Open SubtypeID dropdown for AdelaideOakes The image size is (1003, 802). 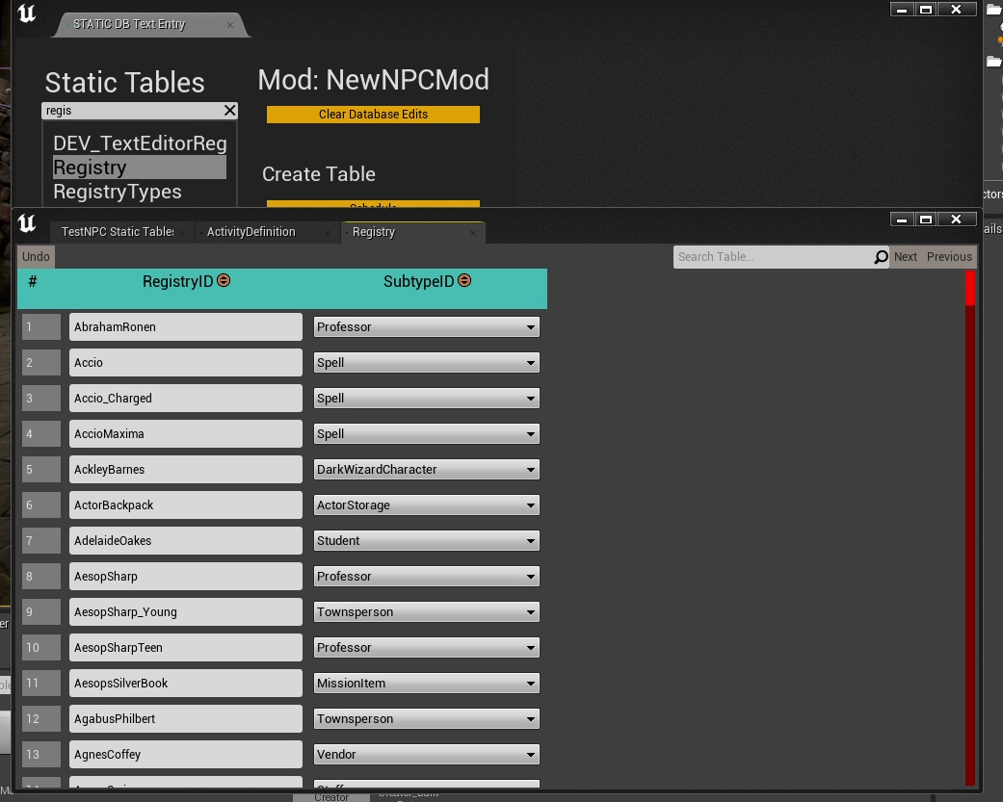[426, 541]
